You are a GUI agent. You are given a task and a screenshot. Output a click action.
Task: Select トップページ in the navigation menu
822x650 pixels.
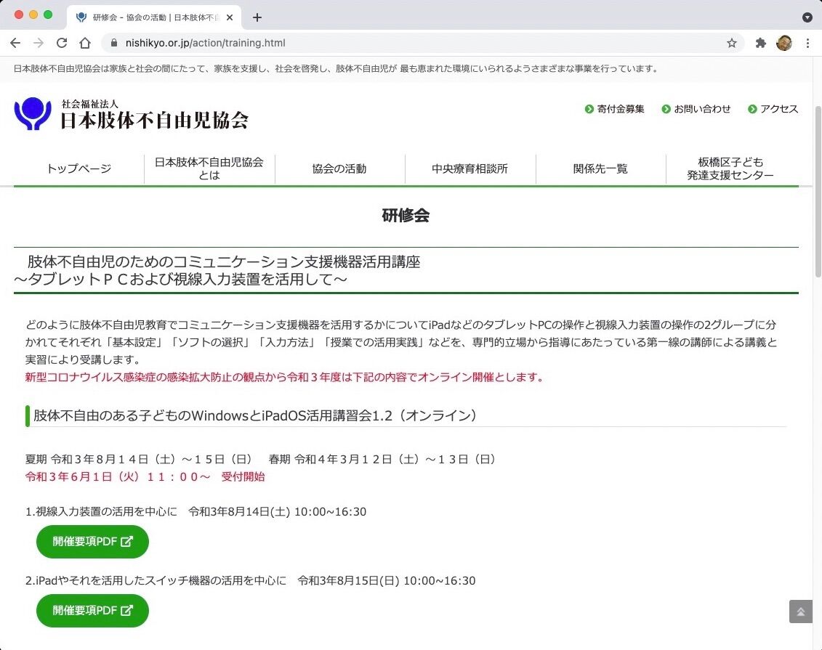77,168
